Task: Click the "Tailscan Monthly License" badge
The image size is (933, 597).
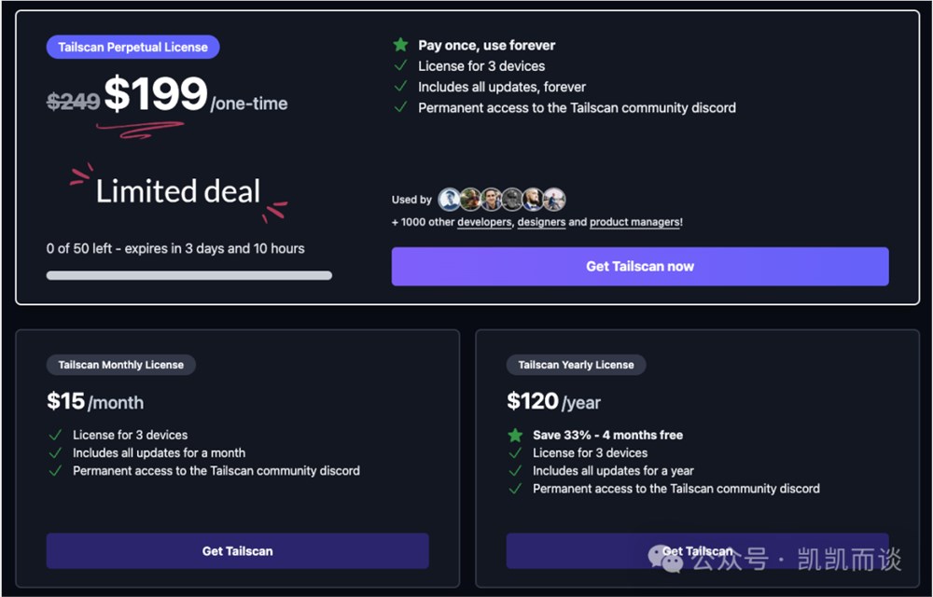Action: point(121,365)
